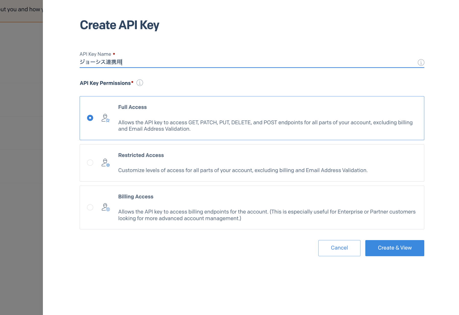Select the Full Access radio button

(90, 118)
